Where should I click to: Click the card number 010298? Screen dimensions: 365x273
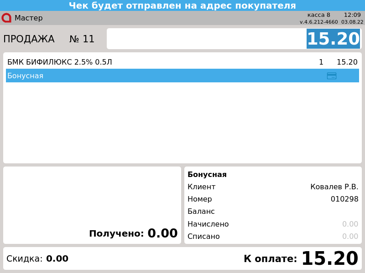pos(344,199)
